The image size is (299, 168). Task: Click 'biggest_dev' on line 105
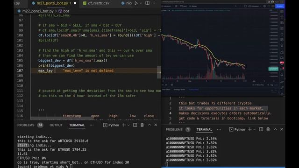[x=49, y=60]
